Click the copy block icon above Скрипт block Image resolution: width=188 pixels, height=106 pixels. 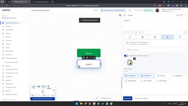pyautogui.click(x=84, y=58)
